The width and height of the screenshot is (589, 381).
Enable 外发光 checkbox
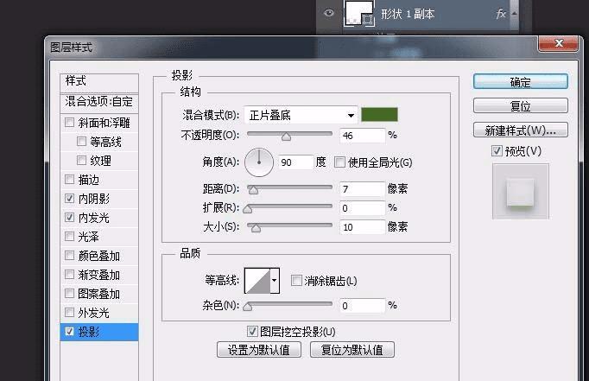click(69, 312)
